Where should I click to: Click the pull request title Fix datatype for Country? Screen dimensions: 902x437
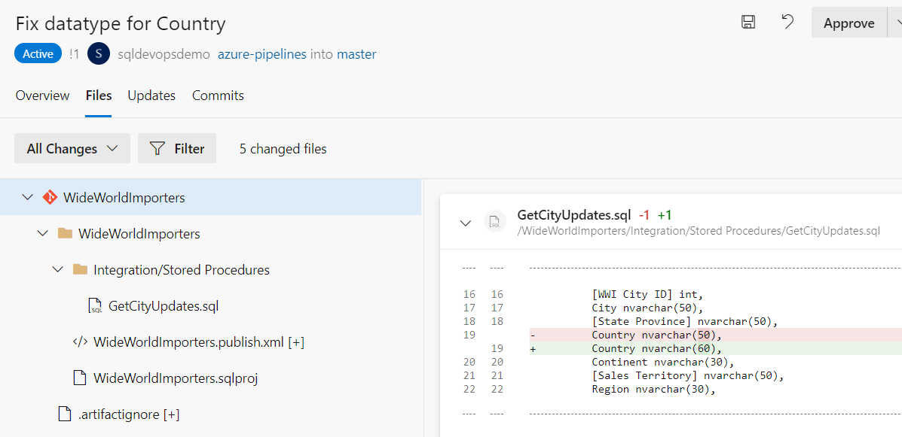(x=121, y=23)
